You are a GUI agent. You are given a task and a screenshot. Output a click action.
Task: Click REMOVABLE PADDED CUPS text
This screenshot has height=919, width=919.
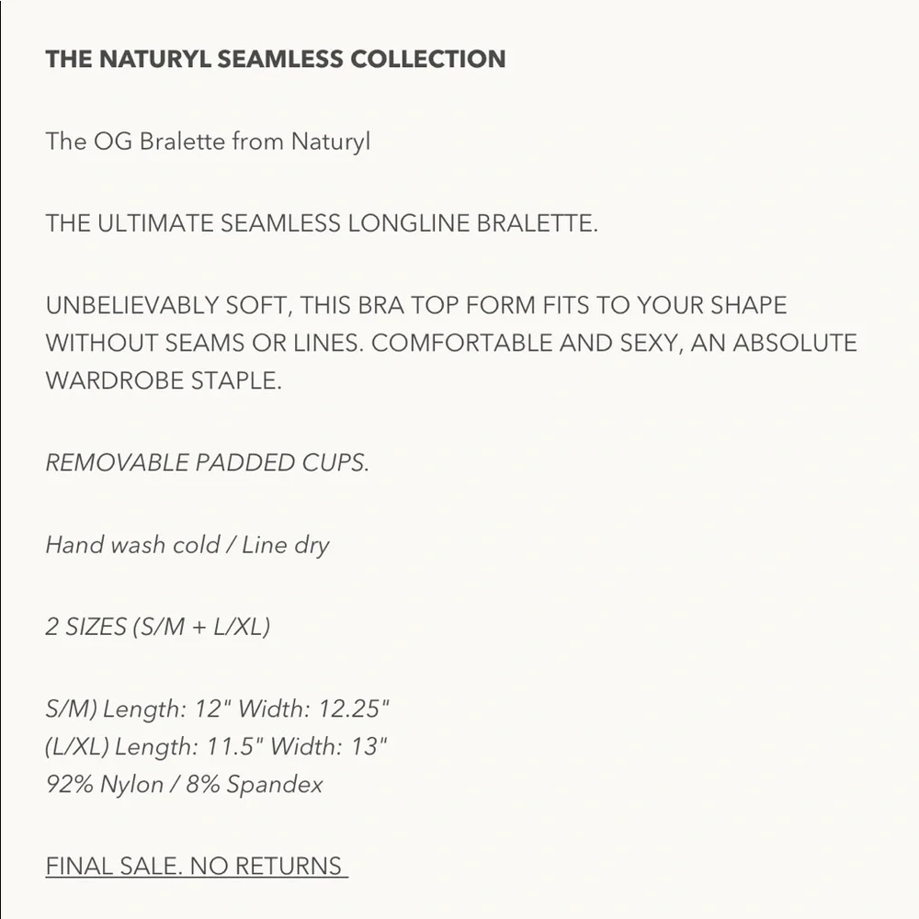[208, 462]
